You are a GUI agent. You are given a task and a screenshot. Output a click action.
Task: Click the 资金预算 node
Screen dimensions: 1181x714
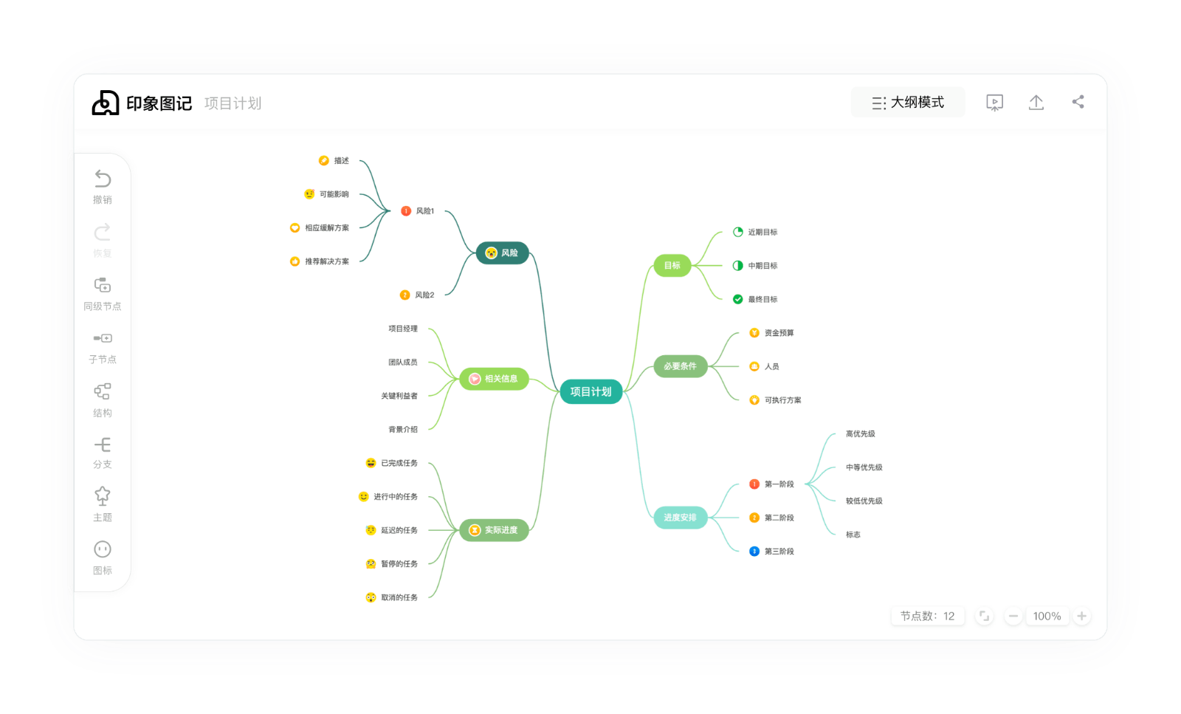(771, 333)
